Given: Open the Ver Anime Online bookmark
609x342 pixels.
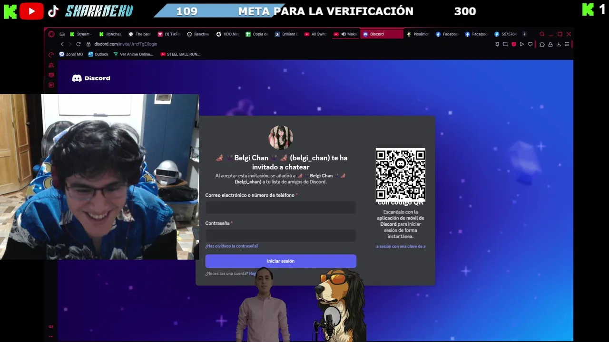Looking at the screenshot, I should tap(133, 54).
